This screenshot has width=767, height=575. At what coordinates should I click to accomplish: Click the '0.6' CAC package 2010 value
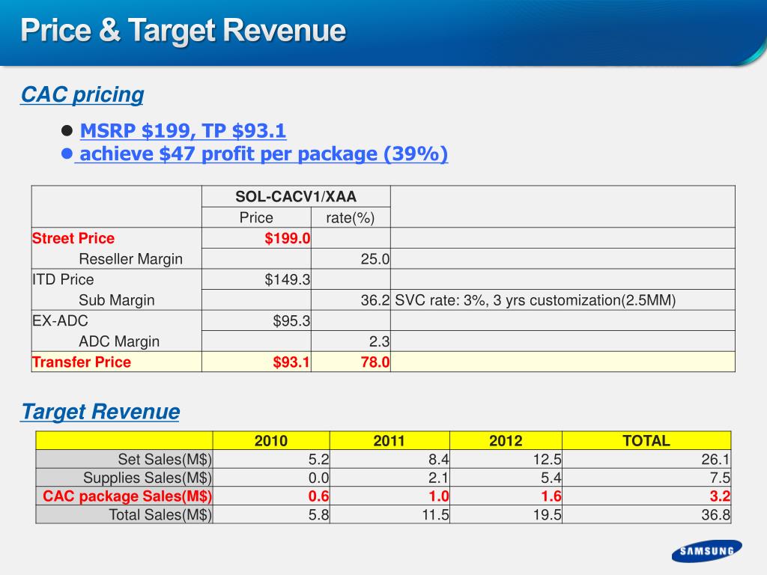tap(318, 496)
